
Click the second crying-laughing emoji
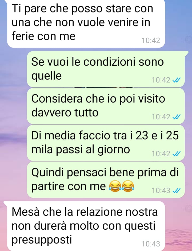pos(128,186)
